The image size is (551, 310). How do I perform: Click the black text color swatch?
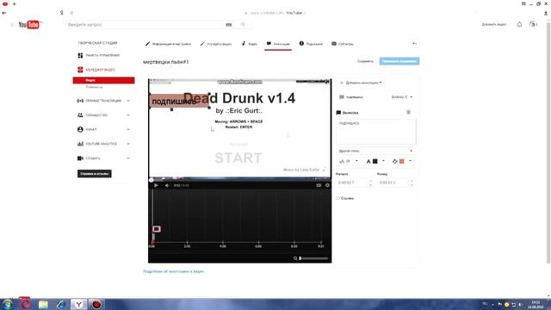(x=375, y=161)
